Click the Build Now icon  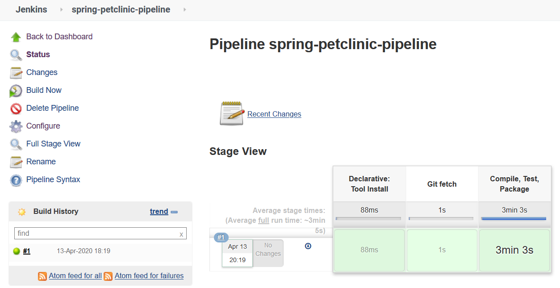pyautogui.click(x=15, y=90)
